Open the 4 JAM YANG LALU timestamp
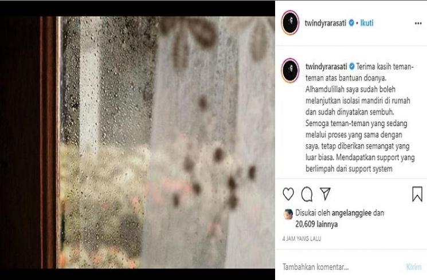This screenshot has width=427, height=280. pyautogui.click(x=301, y=239)
